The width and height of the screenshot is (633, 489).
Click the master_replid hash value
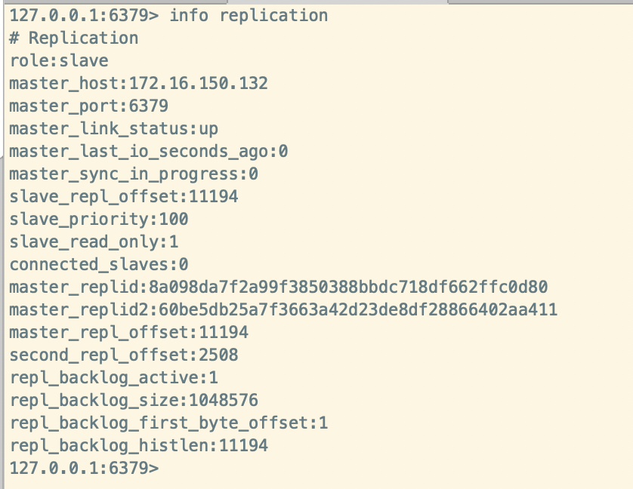pyautogui.click(x=348, y=287)
